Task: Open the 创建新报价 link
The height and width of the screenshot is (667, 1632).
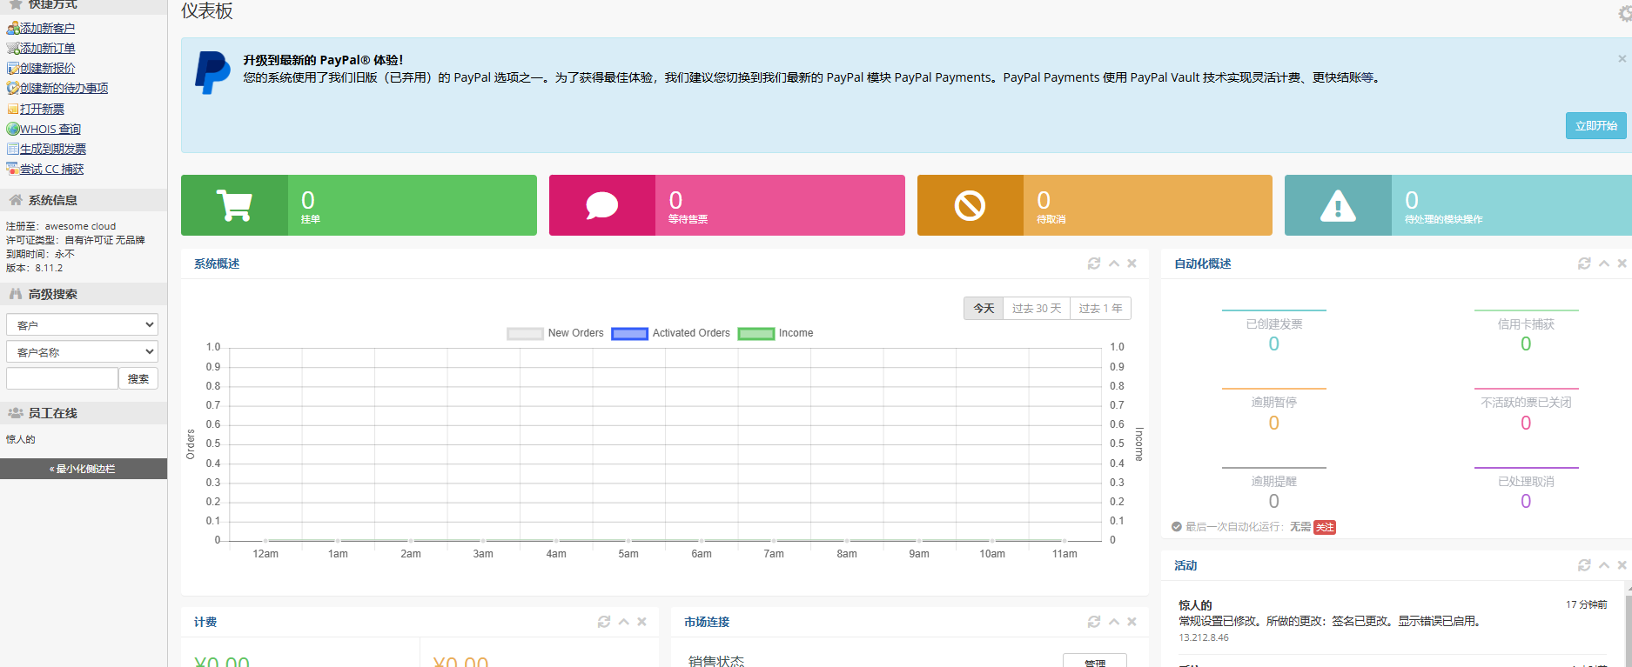Action: (x=48, y=68)
